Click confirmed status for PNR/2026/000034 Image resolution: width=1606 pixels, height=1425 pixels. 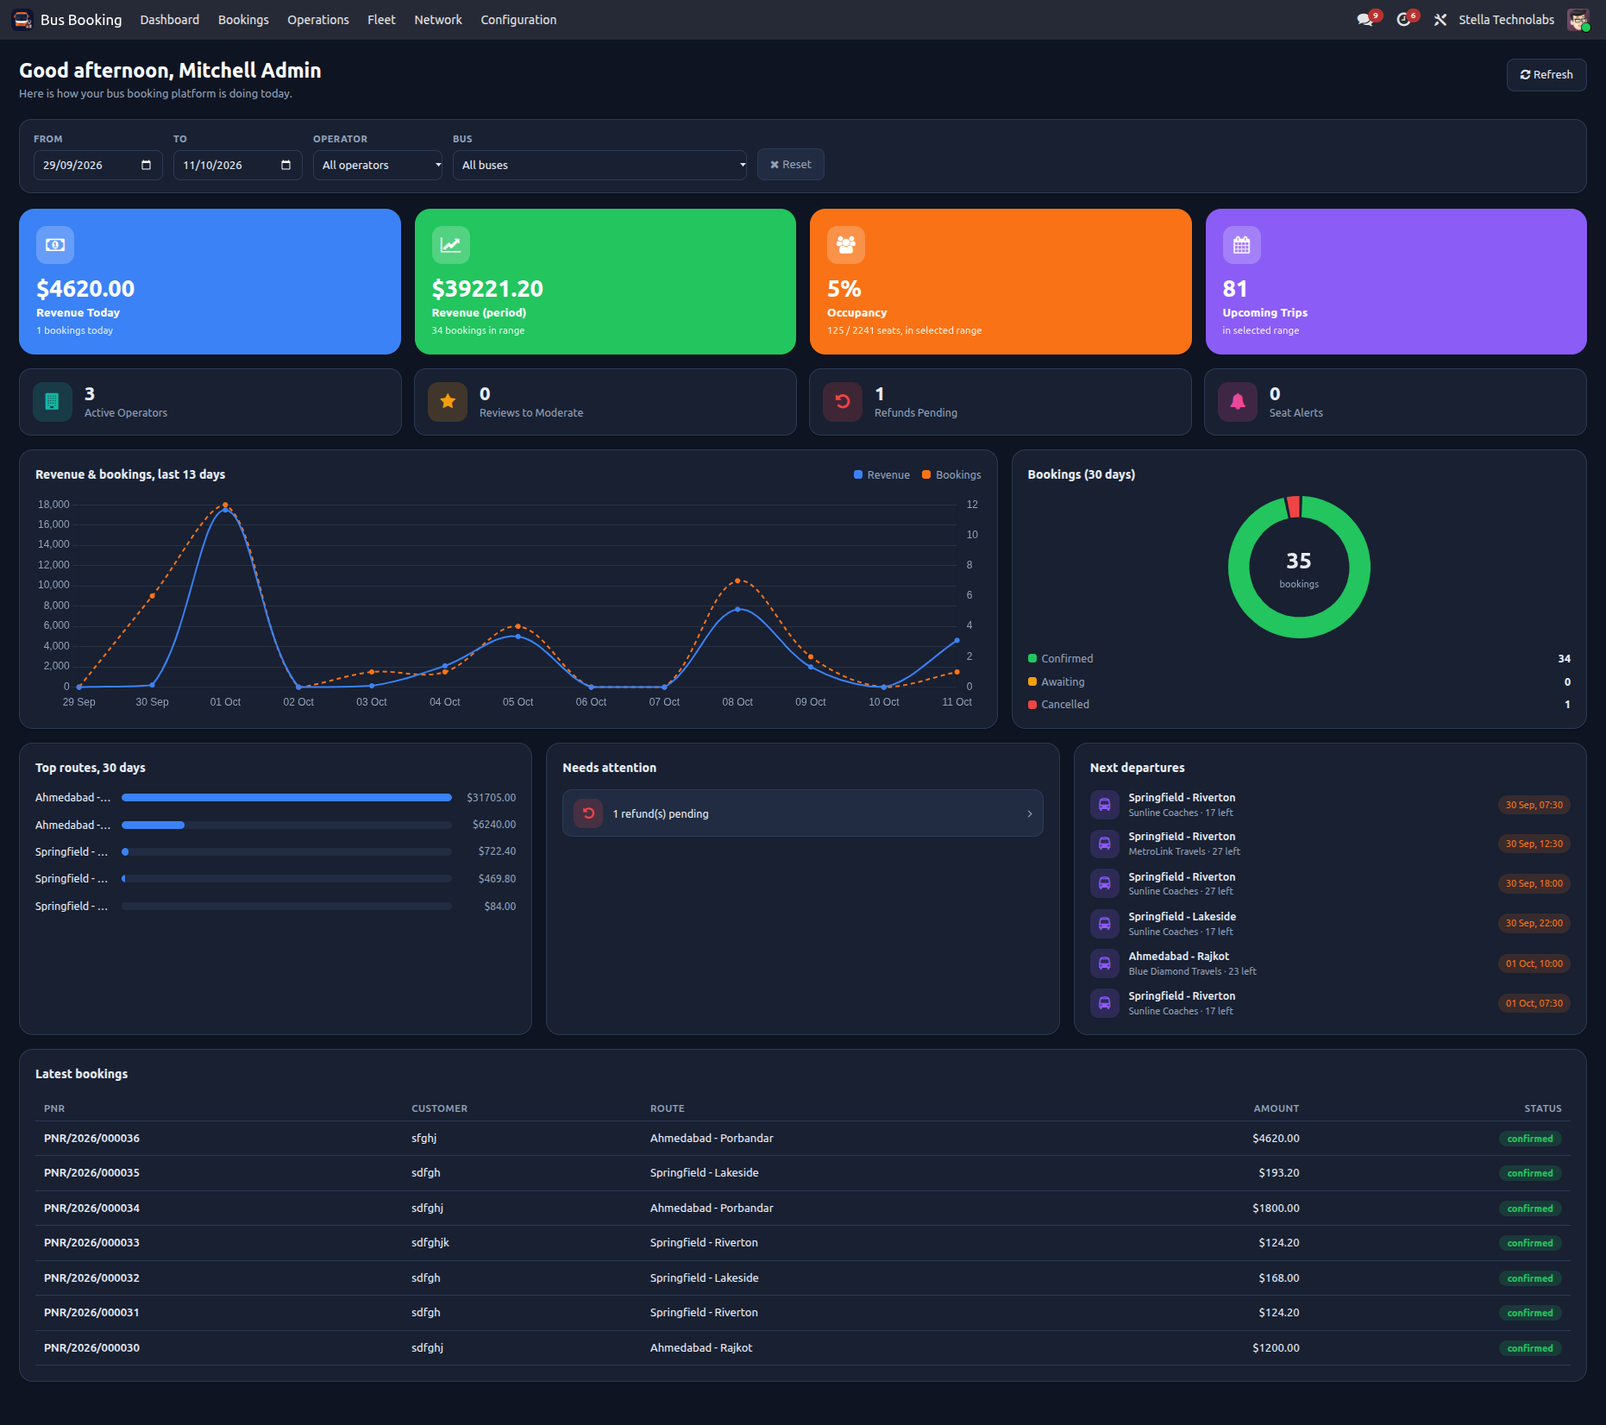point(1530,1208)
